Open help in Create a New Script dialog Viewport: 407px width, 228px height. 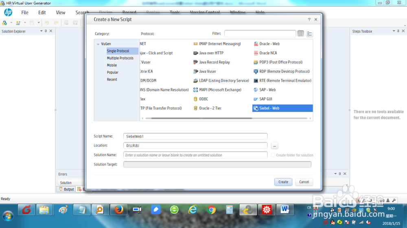(309, 19)
